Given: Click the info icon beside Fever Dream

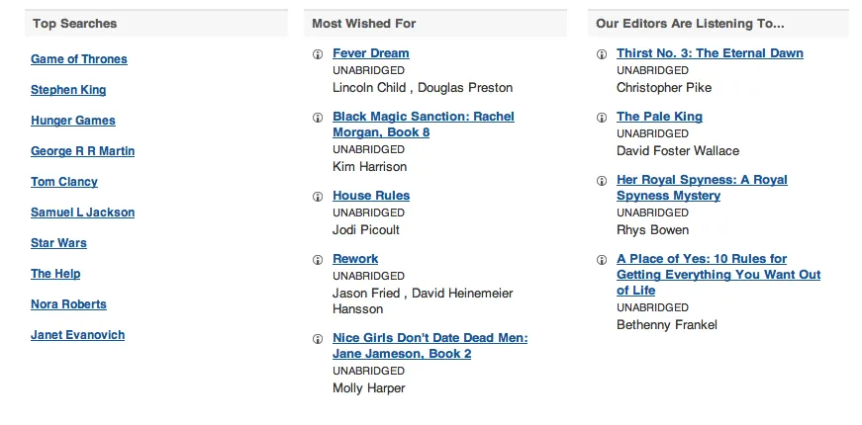Looking at the screenshot, I should pyautogui.click(x=318, y=54).
